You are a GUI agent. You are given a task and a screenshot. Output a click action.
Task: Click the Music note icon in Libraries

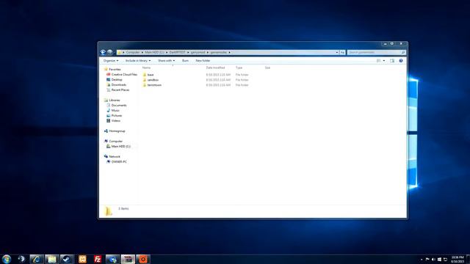pos(108,111)
